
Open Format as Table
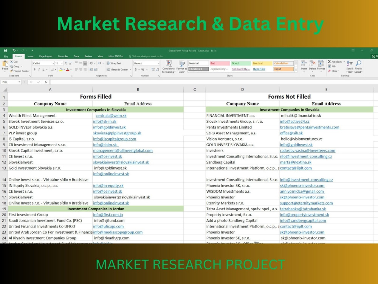click(181, 67)
